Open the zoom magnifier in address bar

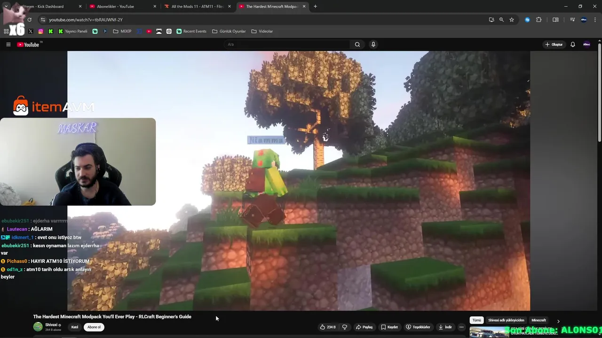(501, 20)
